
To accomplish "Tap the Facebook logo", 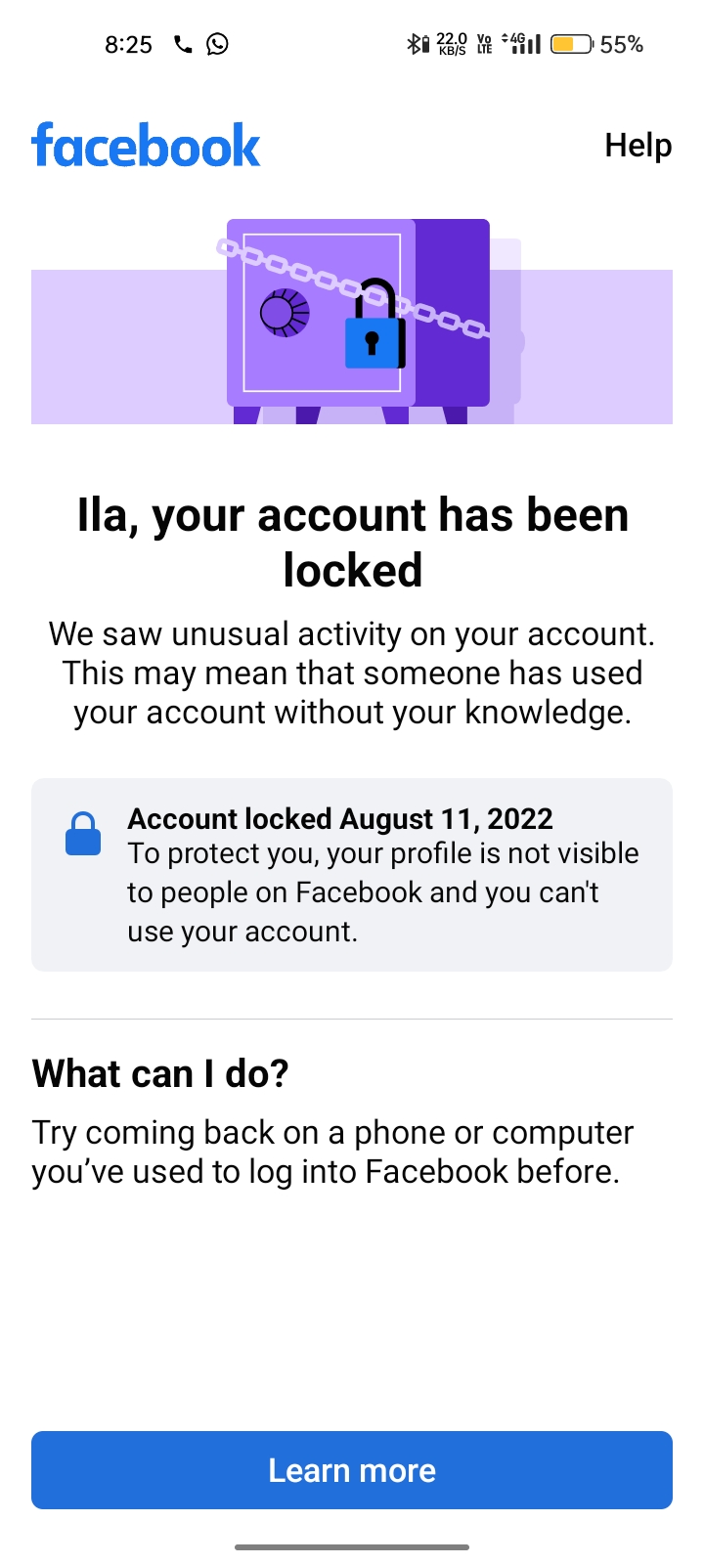I will point(145,146).
